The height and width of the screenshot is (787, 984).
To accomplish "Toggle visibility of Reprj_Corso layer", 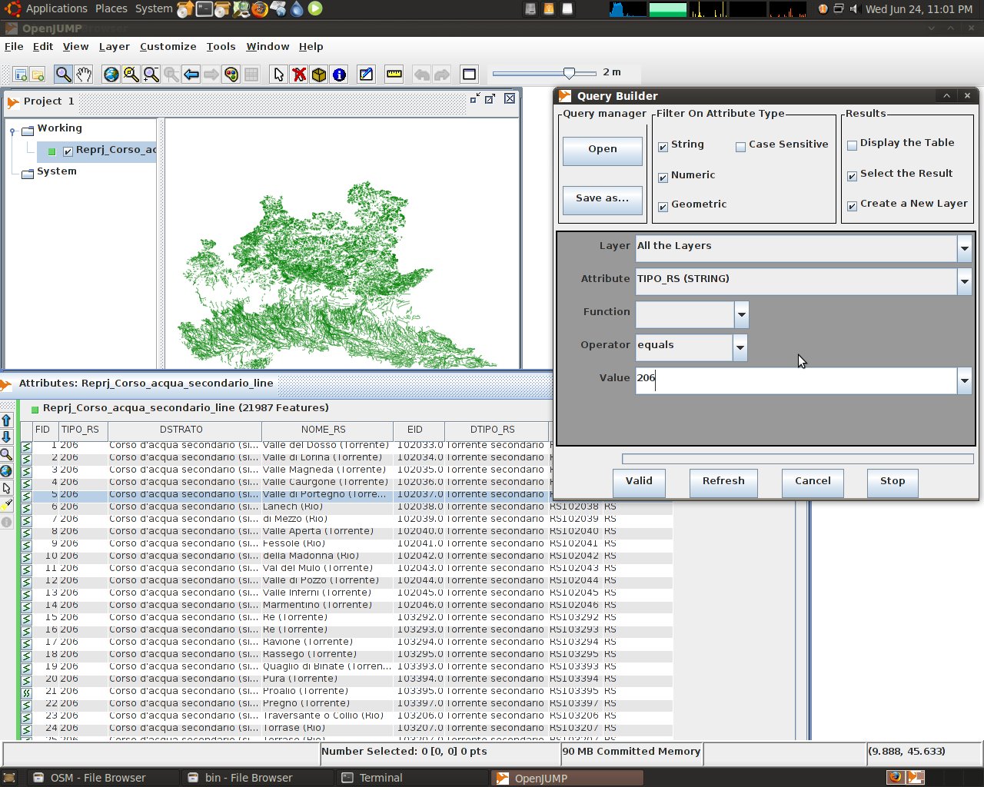I will click(68, 151).
